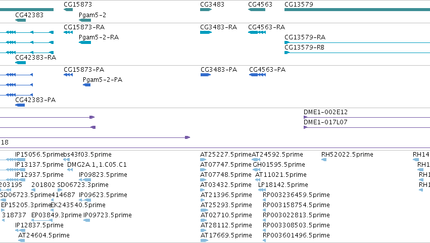Select the CG13579 gene bar glyph
430x243 pixels.
[x=357, y=10]
